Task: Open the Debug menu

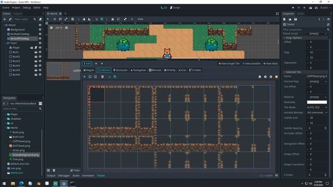Action: (27, 8)
